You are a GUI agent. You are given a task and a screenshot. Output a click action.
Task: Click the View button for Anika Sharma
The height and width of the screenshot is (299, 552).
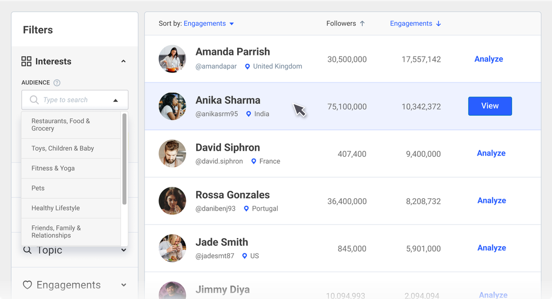(489, 106)
